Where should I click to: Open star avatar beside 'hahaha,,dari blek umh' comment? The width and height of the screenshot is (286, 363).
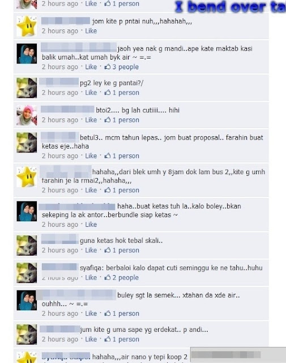[x=27, y=176]
